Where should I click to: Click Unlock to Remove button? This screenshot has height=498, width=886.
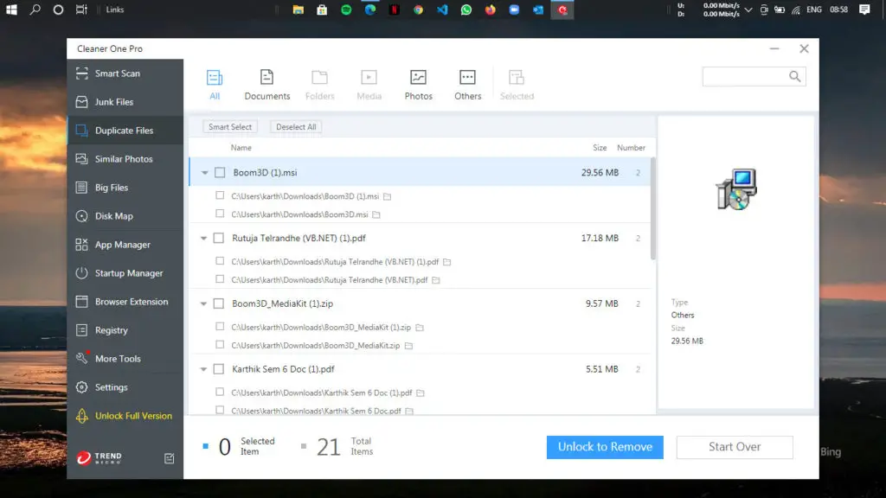[605, 447]
